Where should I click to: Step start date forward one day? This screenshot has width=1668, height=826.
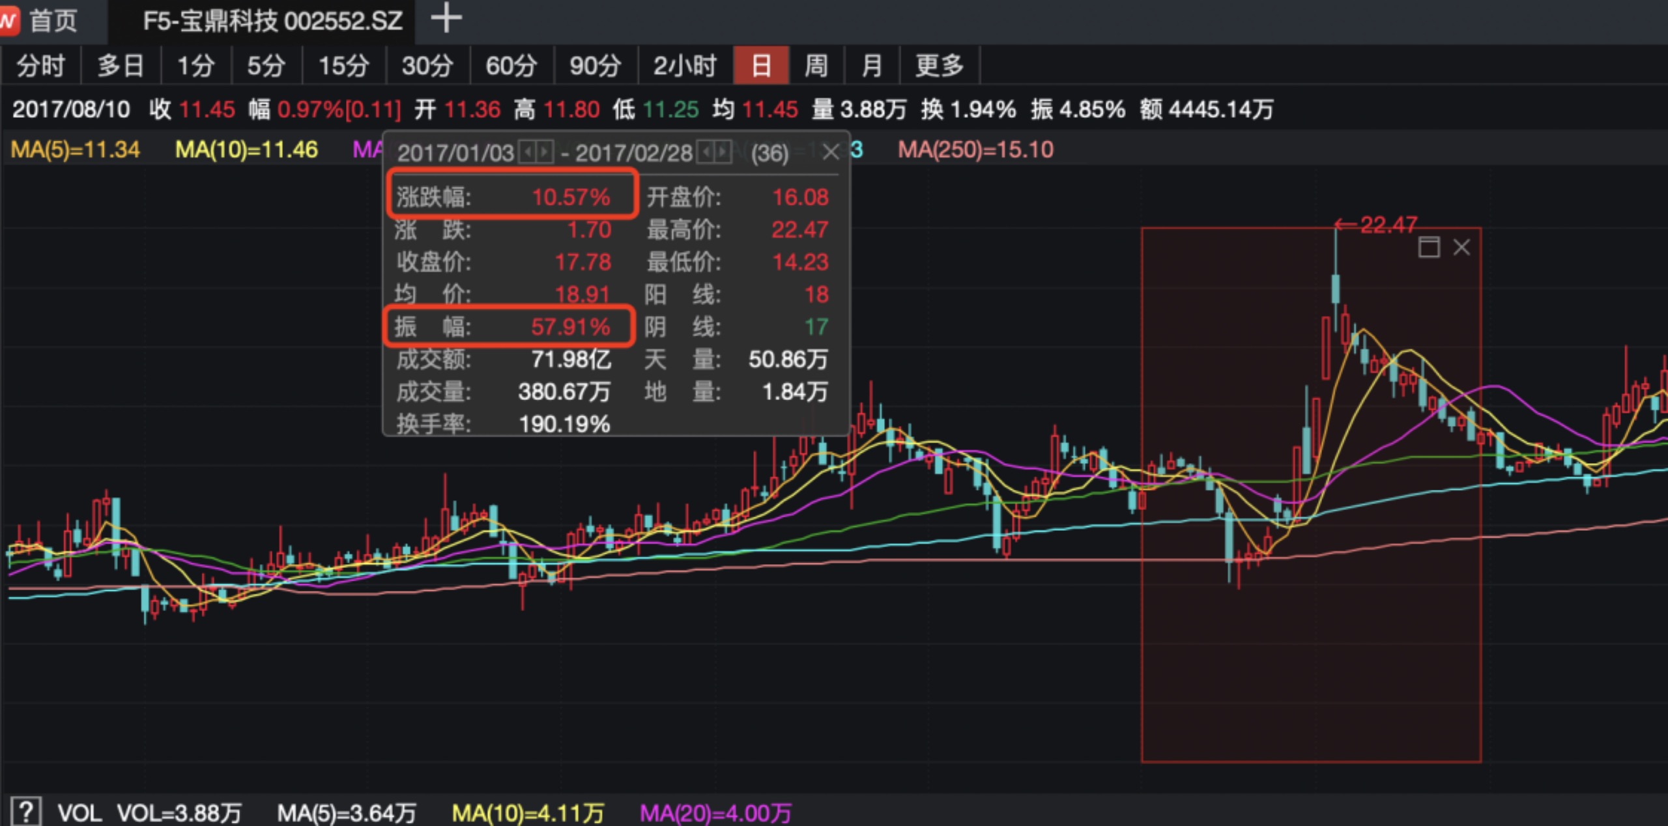pos(545,153)
